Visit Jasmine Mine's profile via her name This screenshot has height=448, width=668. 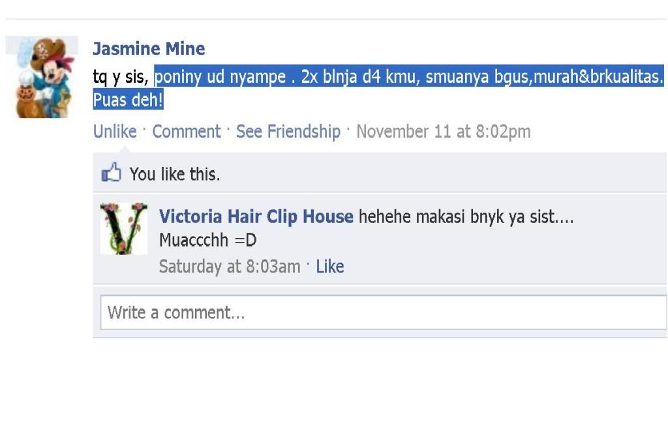[x=149, y=48]
